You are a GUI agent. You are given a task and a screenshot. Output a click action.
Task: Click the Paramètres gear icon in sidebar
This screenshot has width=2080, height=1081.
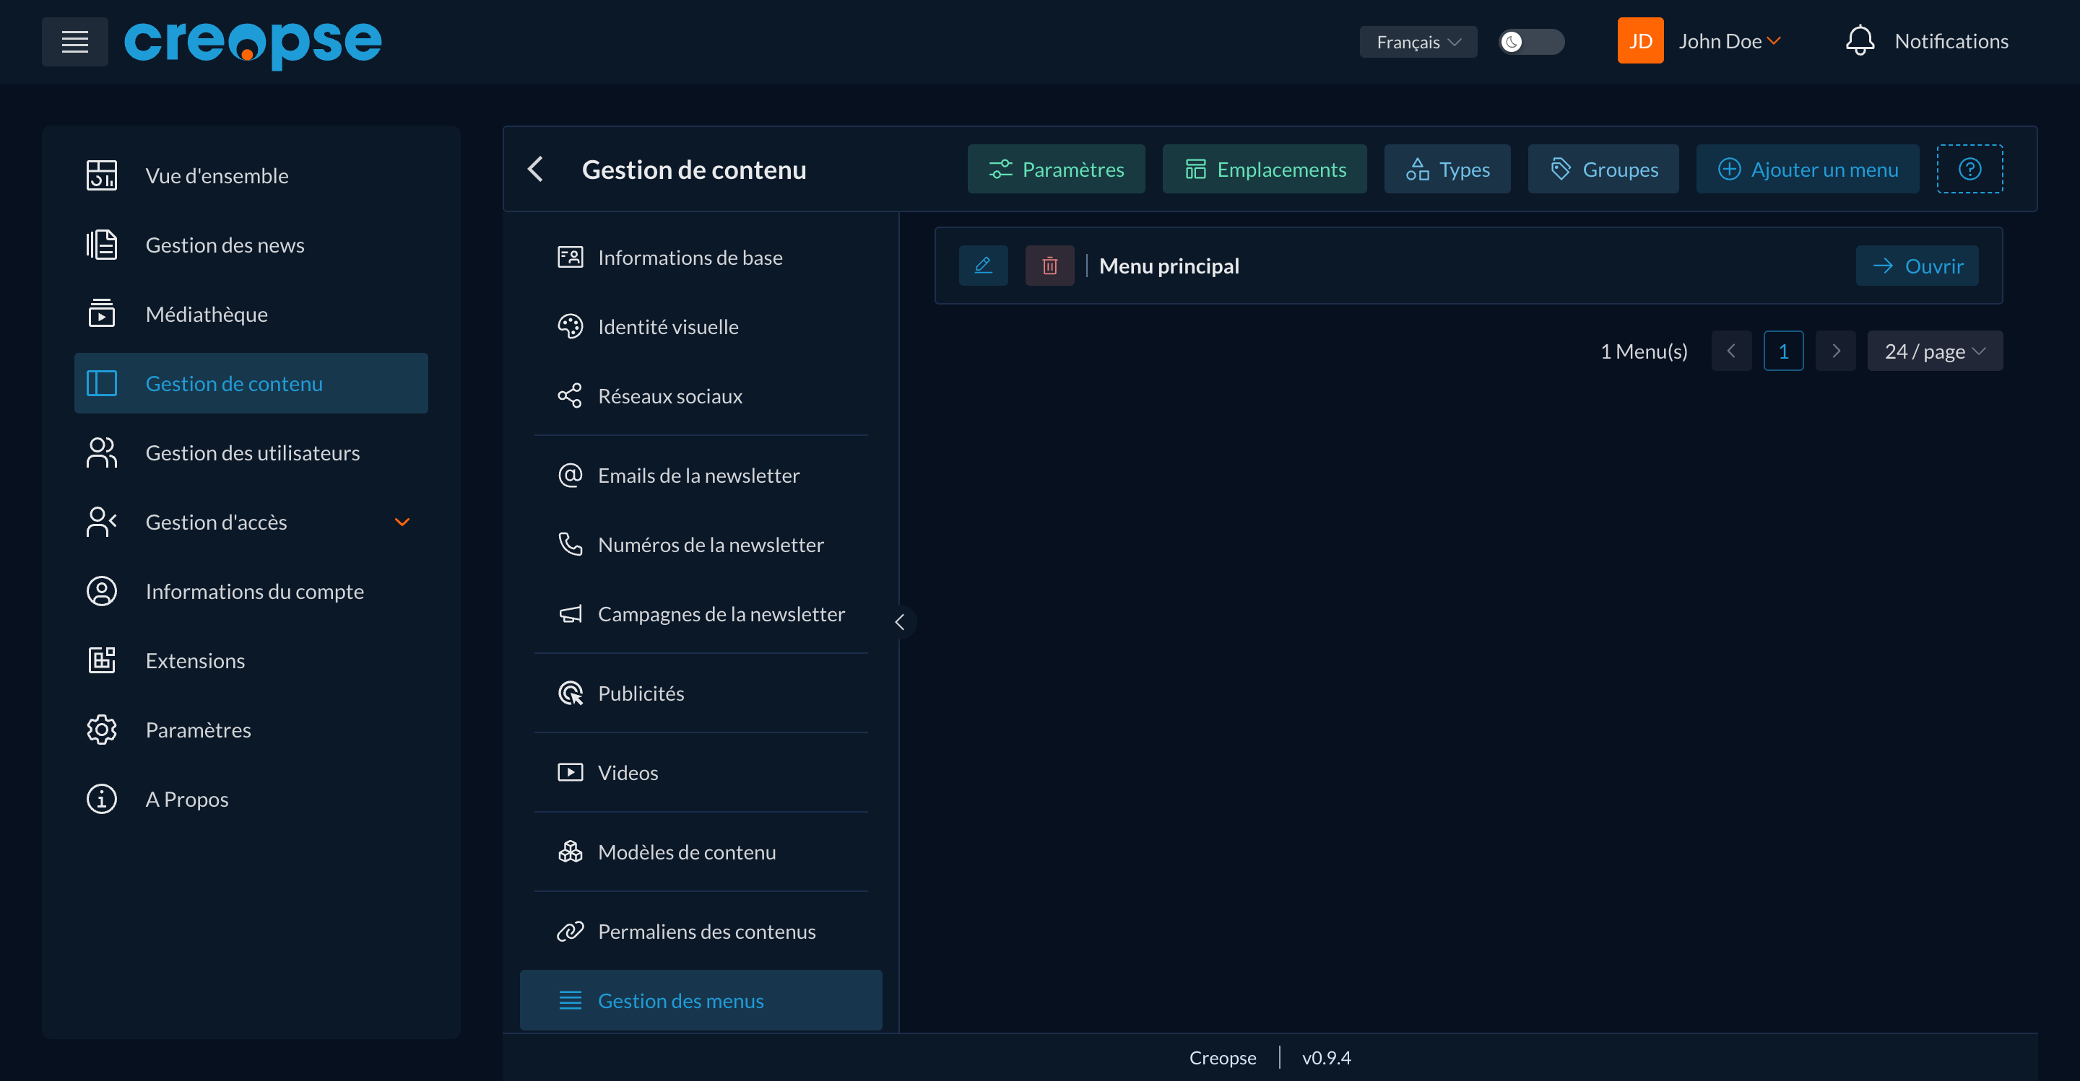101,730
